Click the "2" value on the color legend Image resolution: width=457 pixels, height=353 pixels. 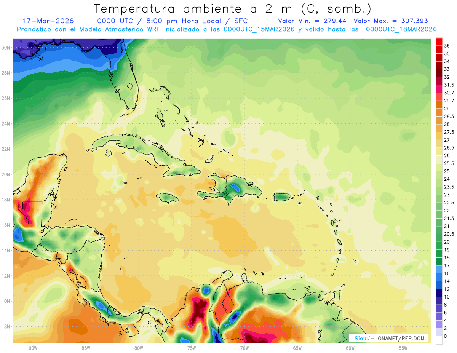click(x=446, y=328)
